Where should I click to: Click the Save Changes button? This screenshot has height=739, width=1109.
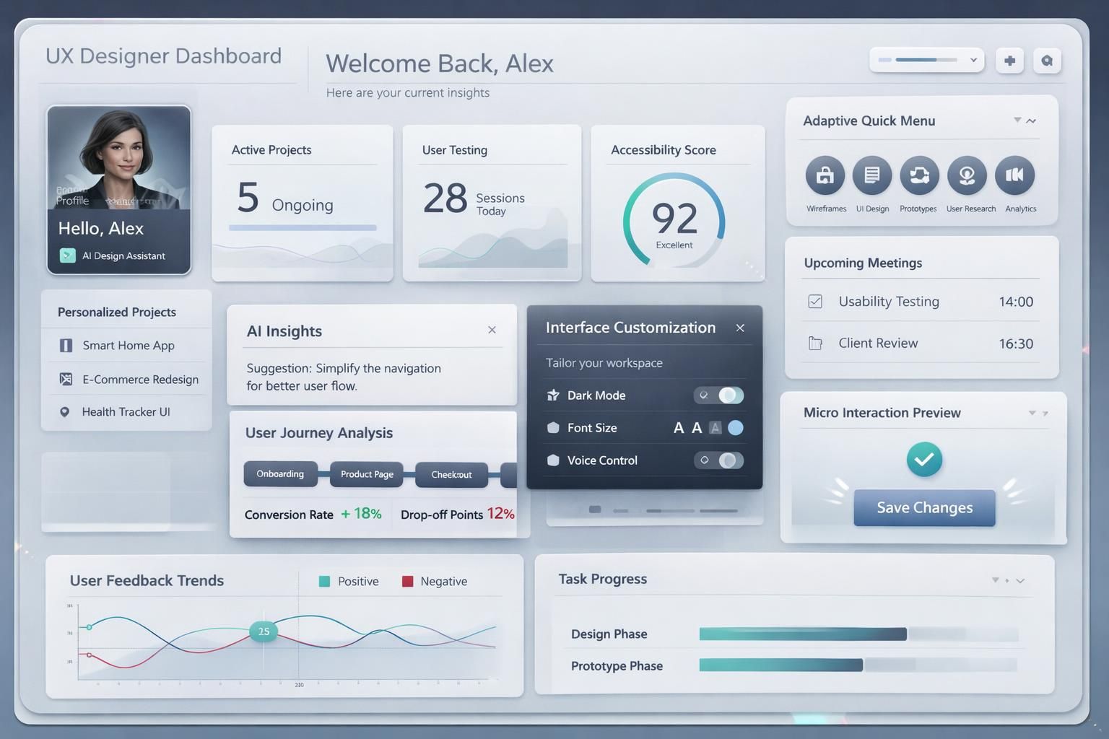click(x=924, y=508)
